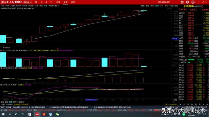This screenshot has height=117, width=209.
Task: Click the blue 2019/09/30 date marker on the timeline
Action: click(91, 100)
